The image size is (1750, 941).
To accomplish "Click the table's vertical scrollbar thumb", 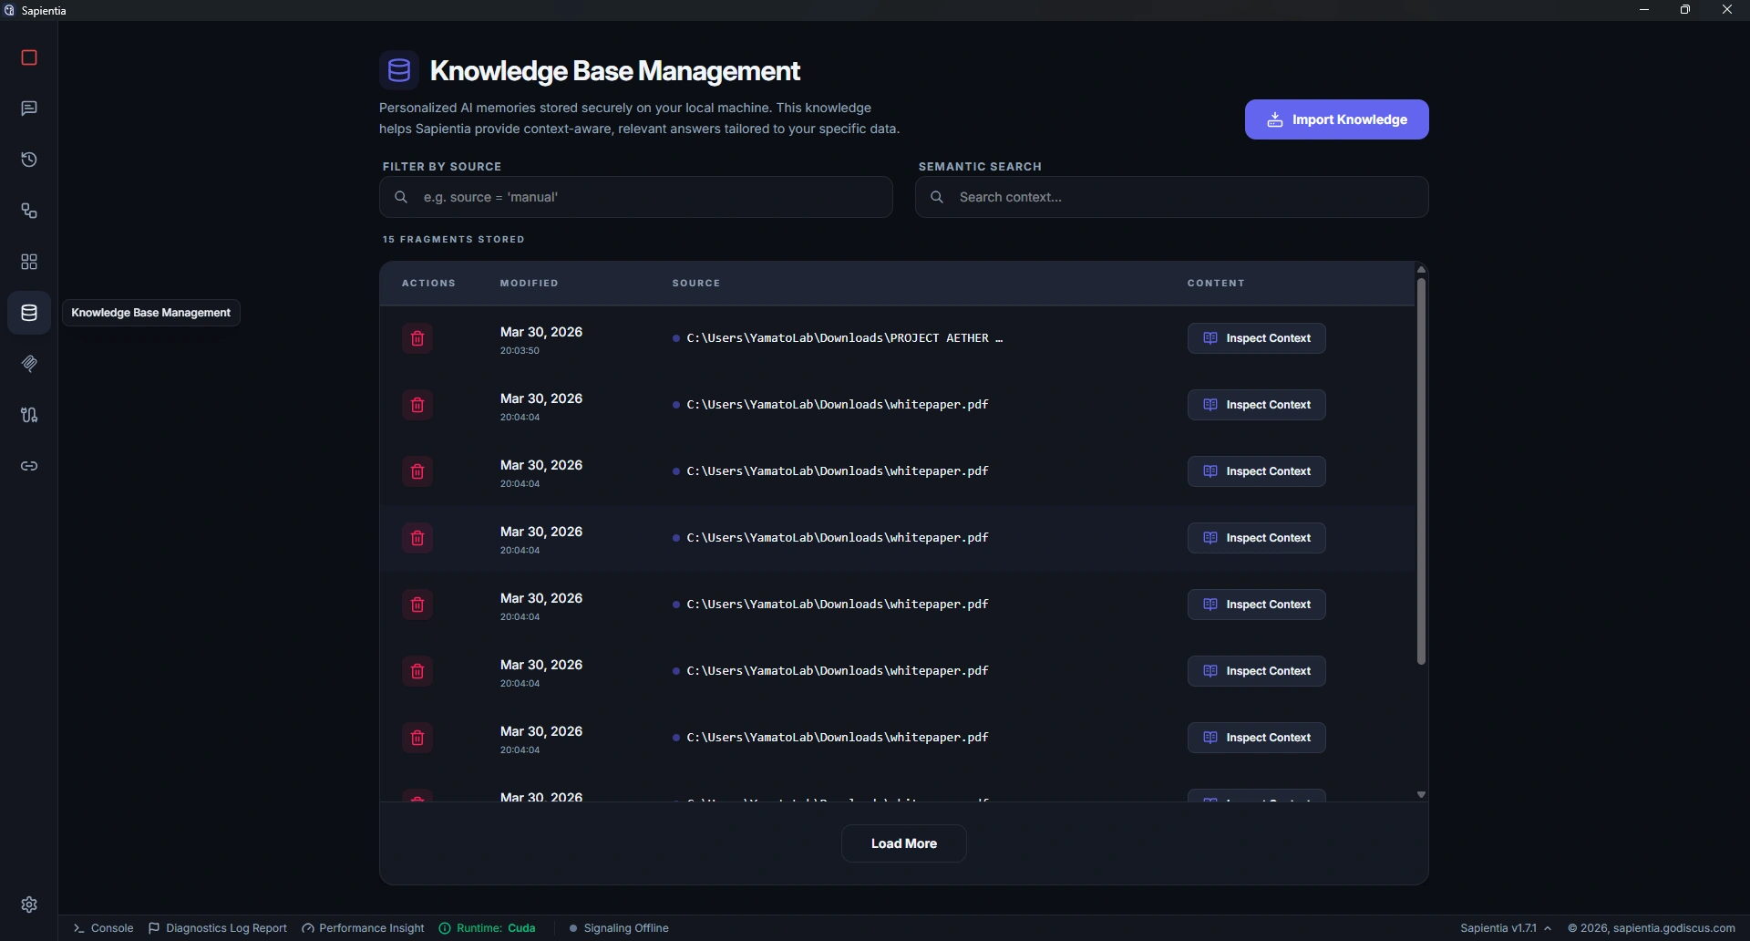I will tap(1421, 471).
